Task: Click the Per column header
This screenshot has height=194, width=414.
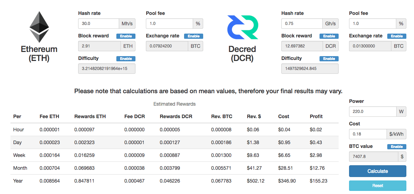Action: pos(17,116)
